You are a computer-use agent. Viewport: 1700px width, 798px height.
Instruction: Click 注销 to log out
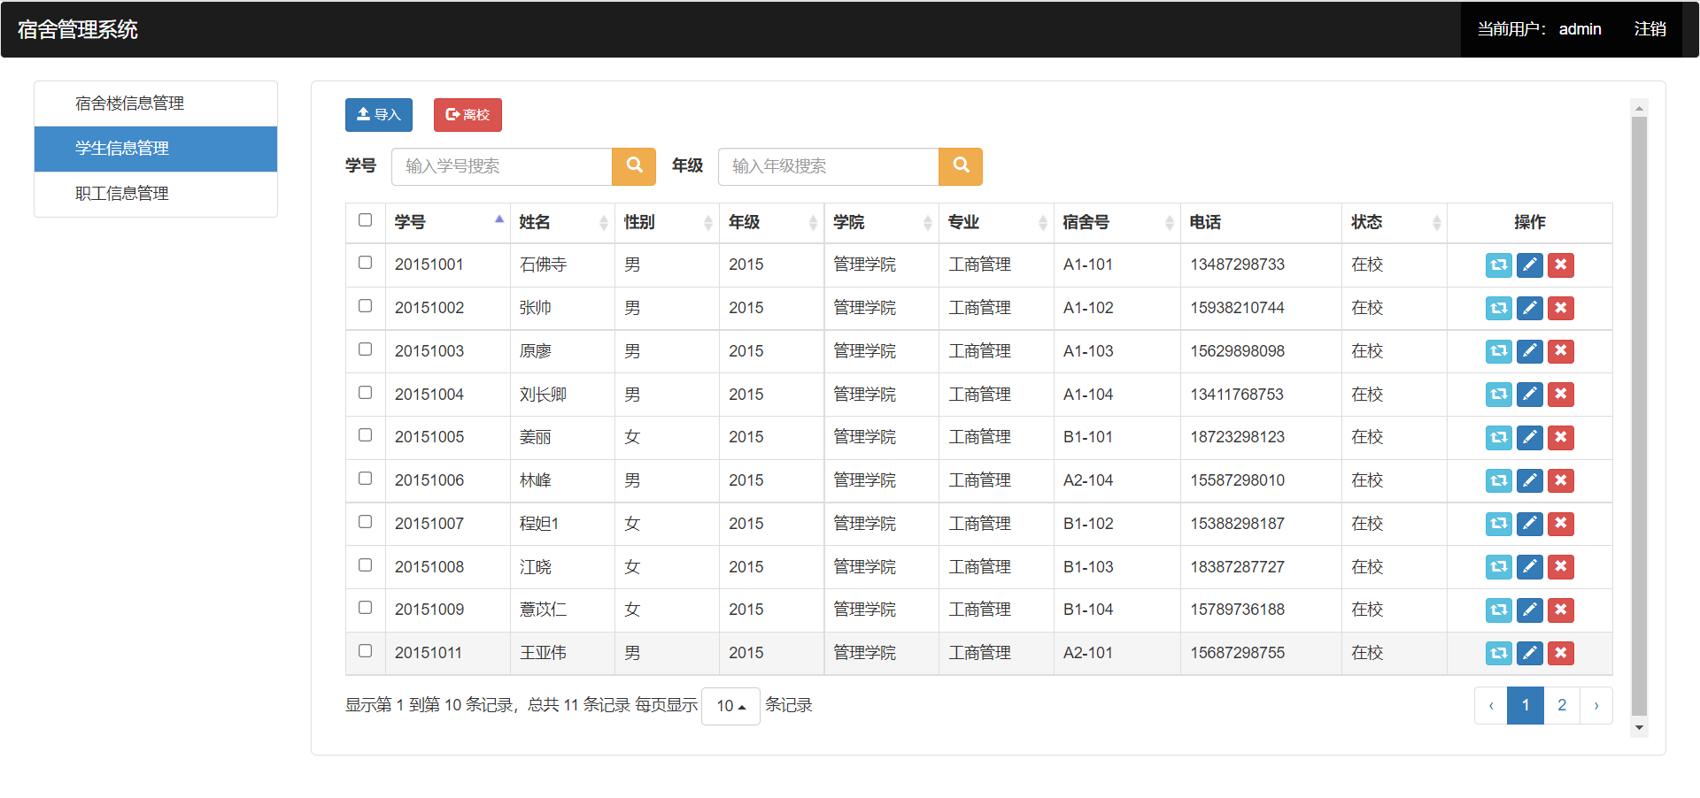point(1650,29)
